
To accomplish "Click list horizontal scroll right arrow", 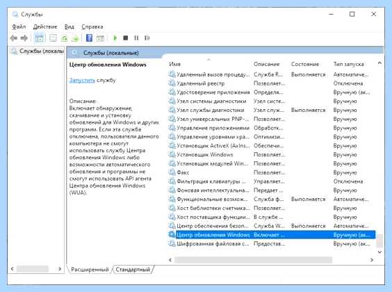I will click(372, 260).
